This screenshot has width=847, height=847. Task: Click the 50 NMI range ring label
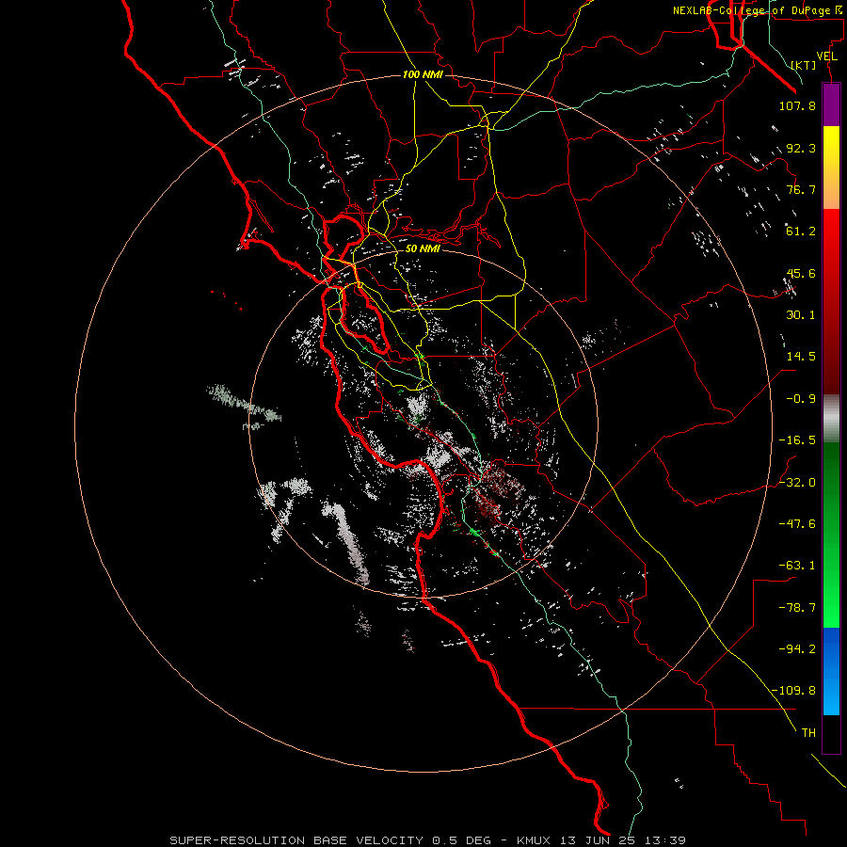[423, 248]
